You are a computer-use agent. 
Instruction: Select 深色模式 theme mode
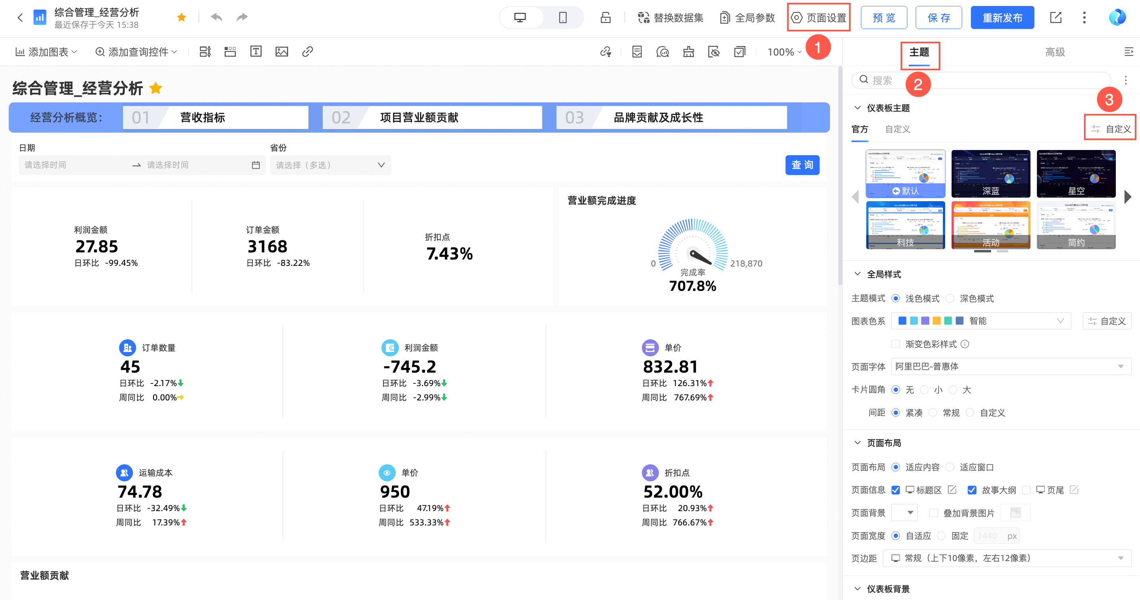(950, 299)
